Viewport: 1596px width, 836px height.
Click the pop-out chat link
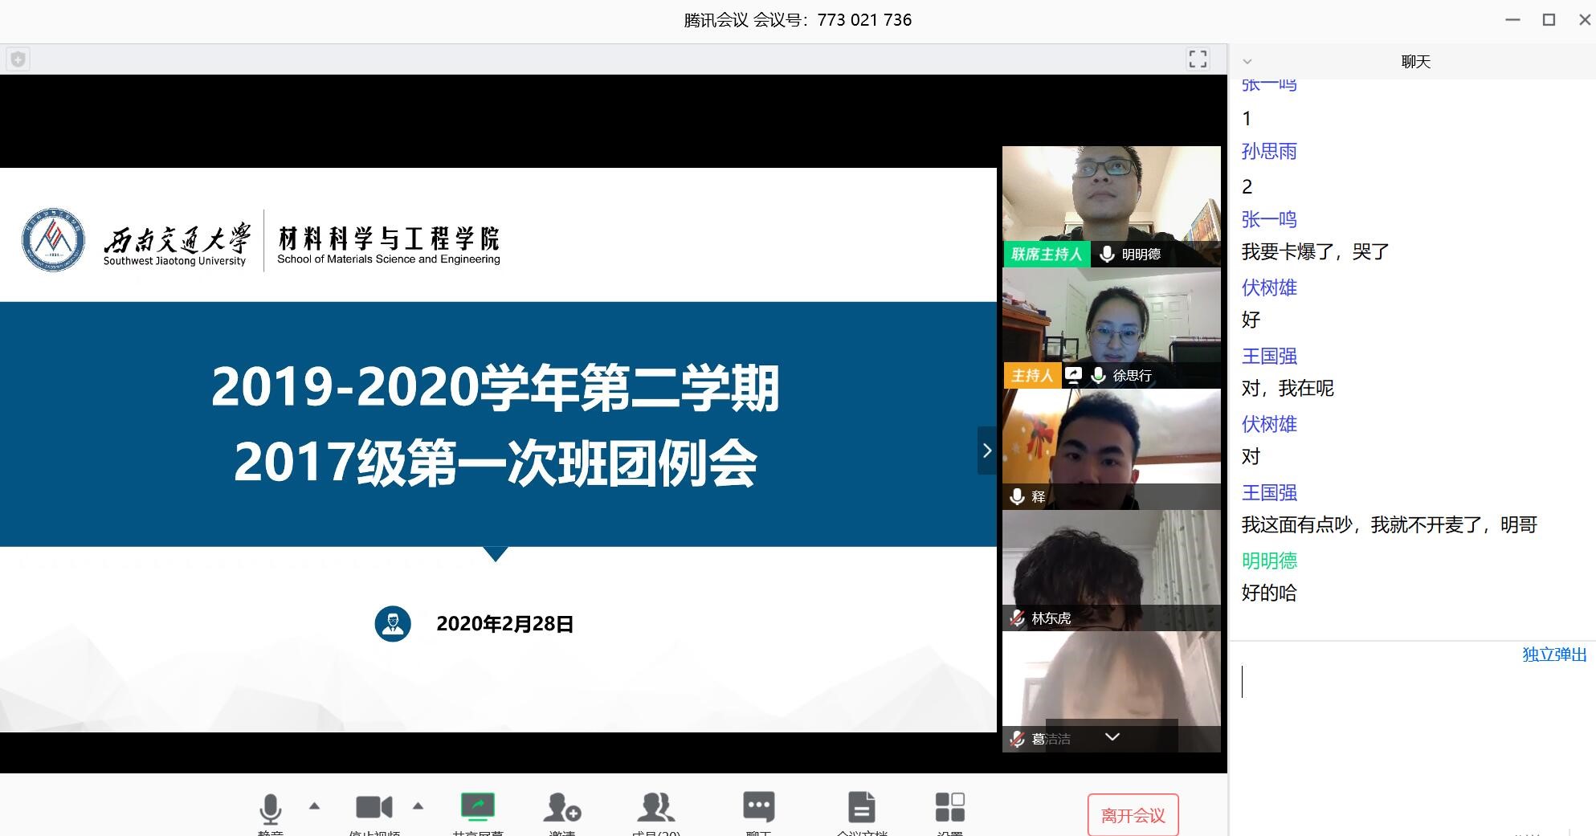(x=1553, y=655)
